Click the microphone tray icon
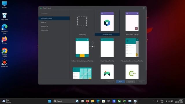This screenshot has width=185, height=104. [157, 101]
